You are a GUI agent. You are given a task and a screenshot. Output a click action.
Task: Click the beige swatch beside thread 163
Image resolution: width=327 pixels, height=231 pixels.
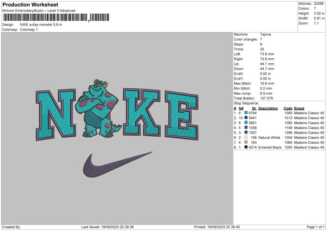point(246,142)
